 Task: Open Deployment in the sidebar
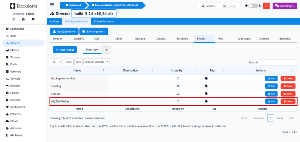point(23,107)
